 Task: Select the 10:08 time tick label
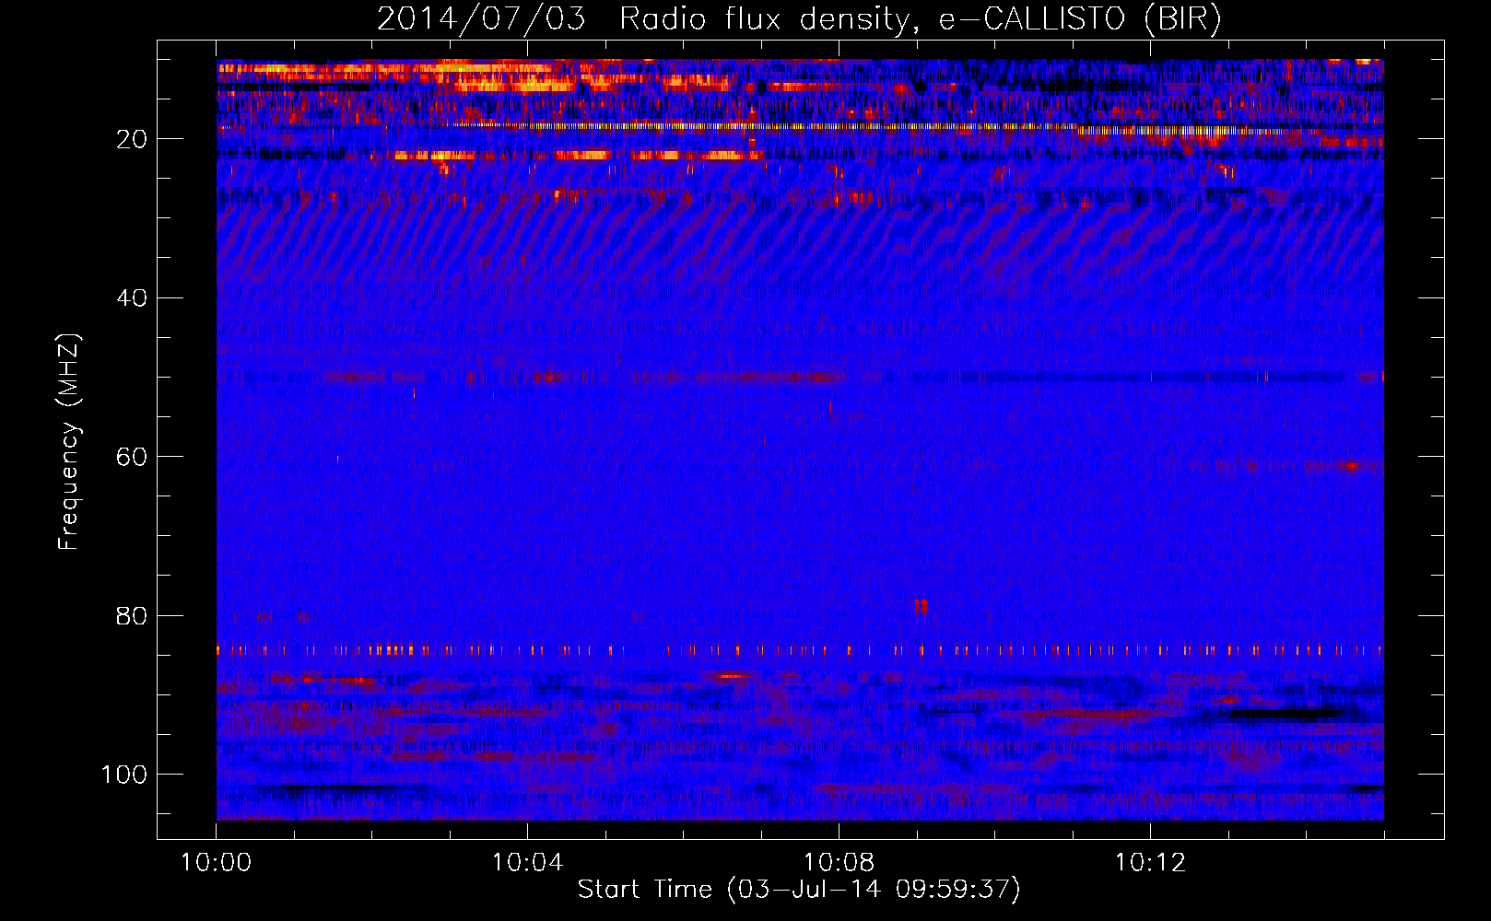(x=839, y=863)
